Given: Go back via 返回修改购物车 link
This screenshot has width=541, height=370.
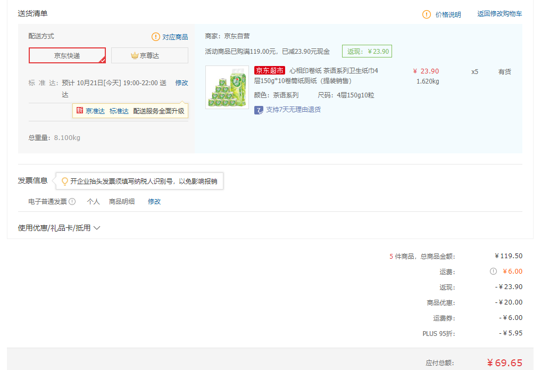Looking at the screenshot, I should [500, 14].
